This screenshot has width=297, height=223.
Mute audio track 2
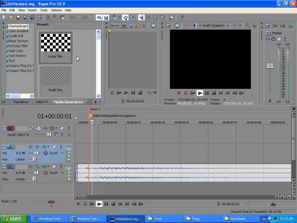click(54, 147)
